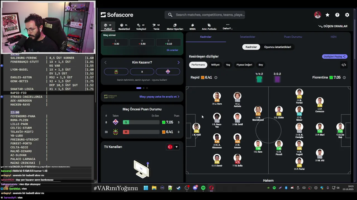Open the help question mark icon
This screenshot has height=200, width=357.
click(x=337, y=15)
